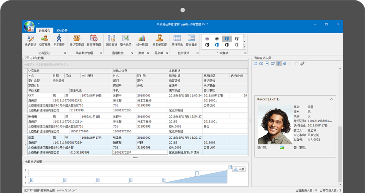
Task: Click the row indicator arrow for 李雷's record
Action: [25, 145]
